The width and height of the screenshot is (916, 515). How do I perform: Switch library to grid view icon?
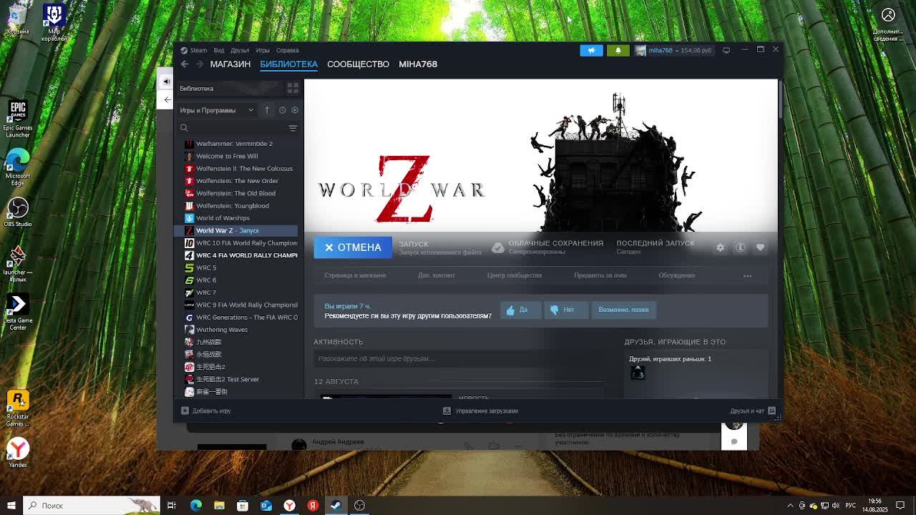point(293,88)
